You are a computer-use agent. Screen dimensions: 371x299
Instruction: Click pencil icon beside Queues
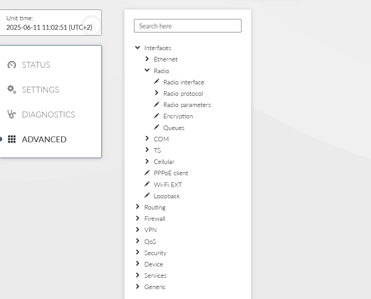157,127
